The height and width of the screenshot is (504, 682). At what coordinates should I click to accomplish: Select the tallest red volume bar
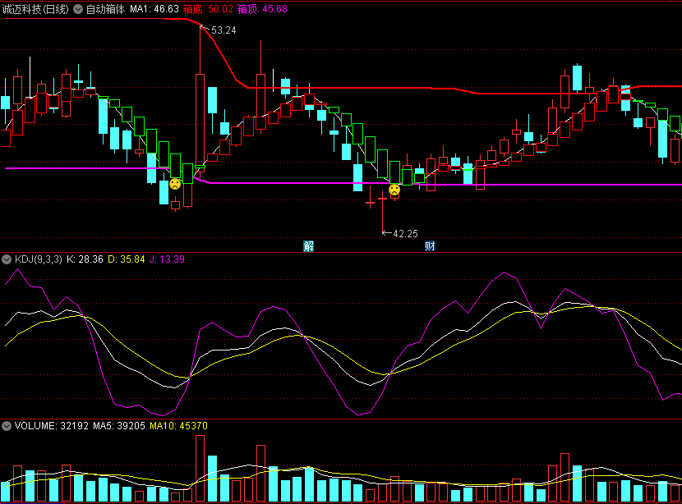[200, 469]
